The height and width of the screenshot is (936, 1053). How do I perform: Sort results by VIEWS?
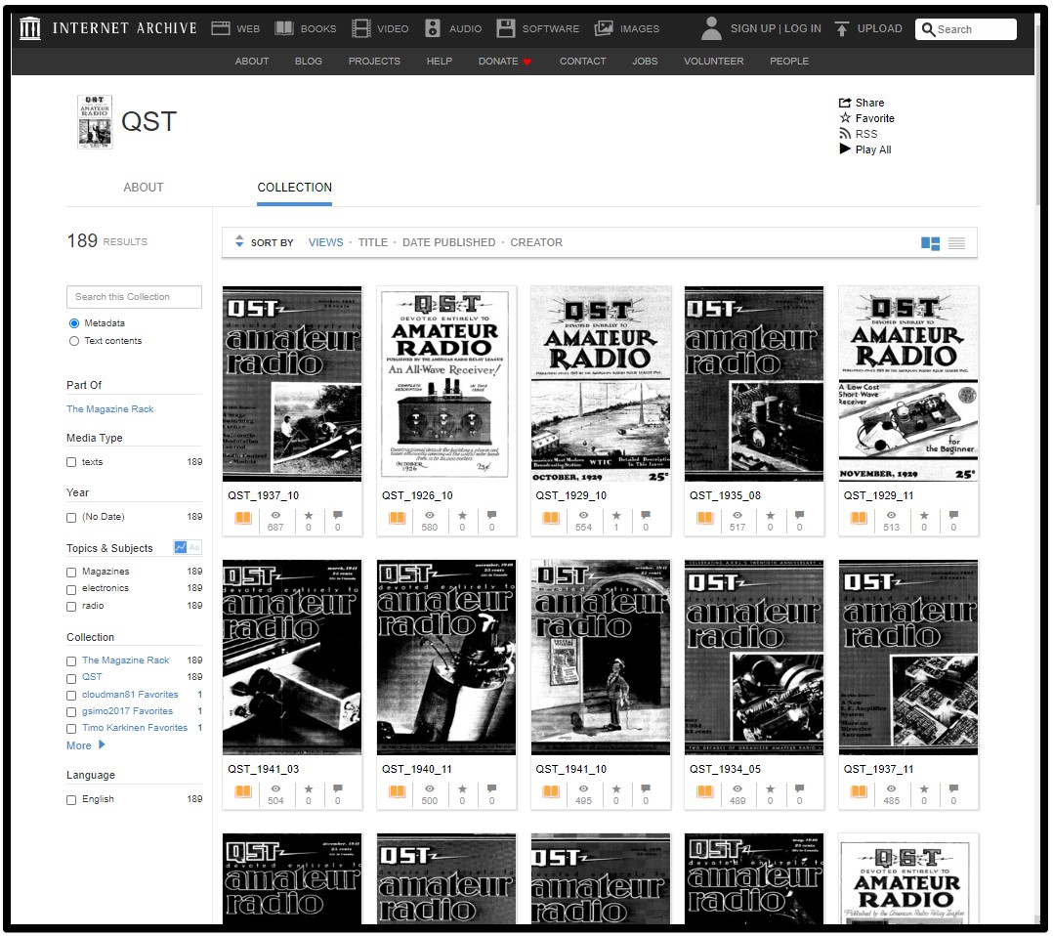pyautogui.click(x=325, y=242)
